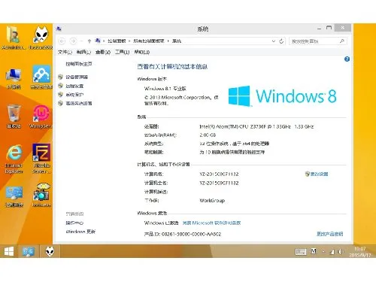Minimize the System window
This screenshot has height=282, width=376.
tap(319, 28)
